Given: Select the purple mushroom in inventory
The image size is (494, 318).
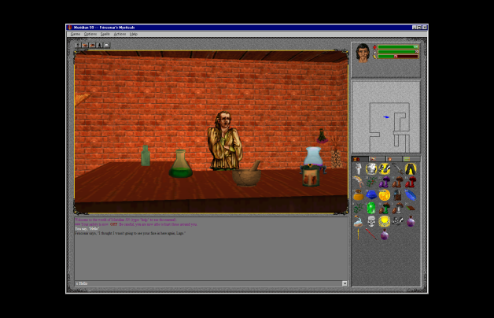Looking at the screenshot, I should (385, 182).
